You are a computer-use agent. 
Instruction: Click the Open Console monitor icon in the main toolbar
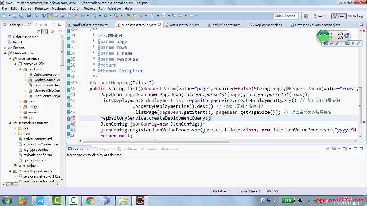click(29, 16)
